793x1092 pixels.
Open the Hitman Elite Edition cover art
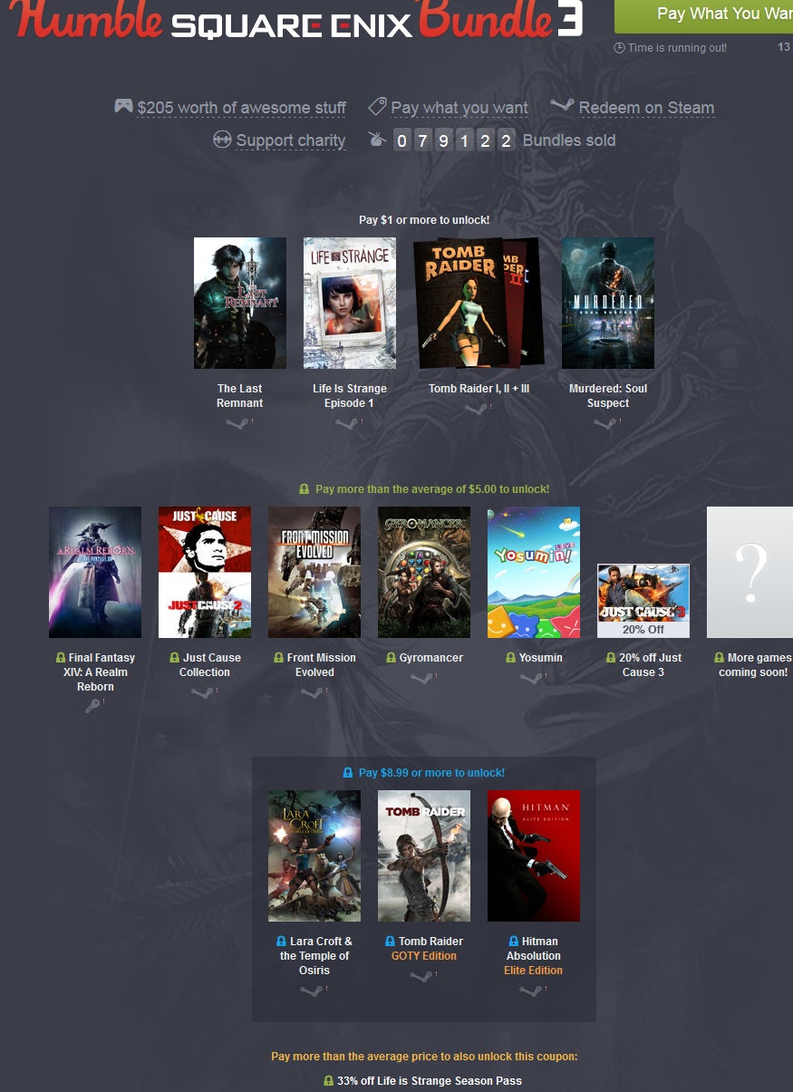(x=534, y=855)
